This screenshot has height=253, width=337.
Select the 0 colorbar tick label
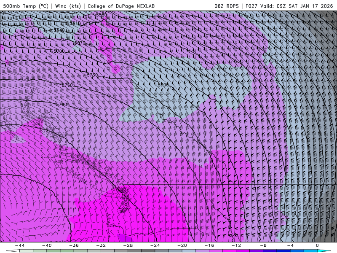[x=317, y=245]
